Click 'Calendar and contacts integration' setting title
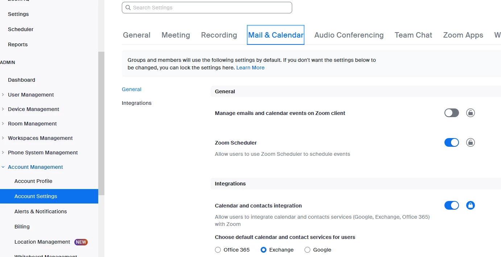The width and height of the screenshot is (501, 257). pyautogui.click(x=258, y=206)
